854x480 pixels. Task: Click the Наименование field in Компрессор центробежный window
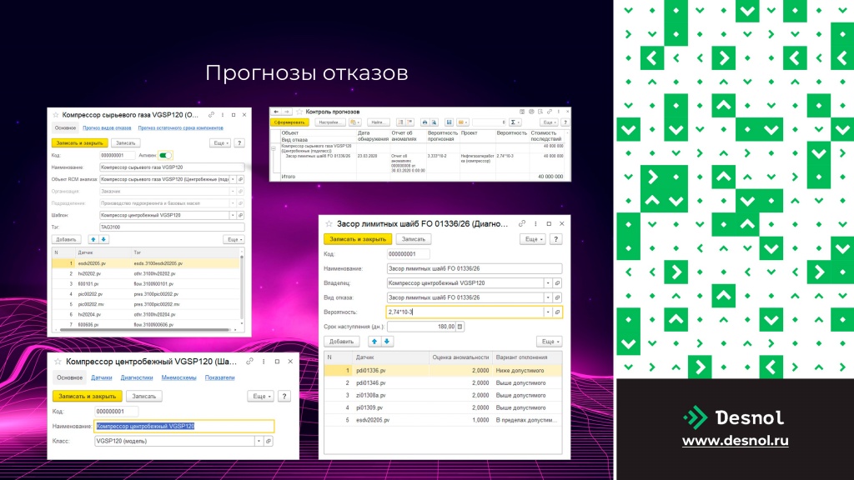(x=184, y=426)
